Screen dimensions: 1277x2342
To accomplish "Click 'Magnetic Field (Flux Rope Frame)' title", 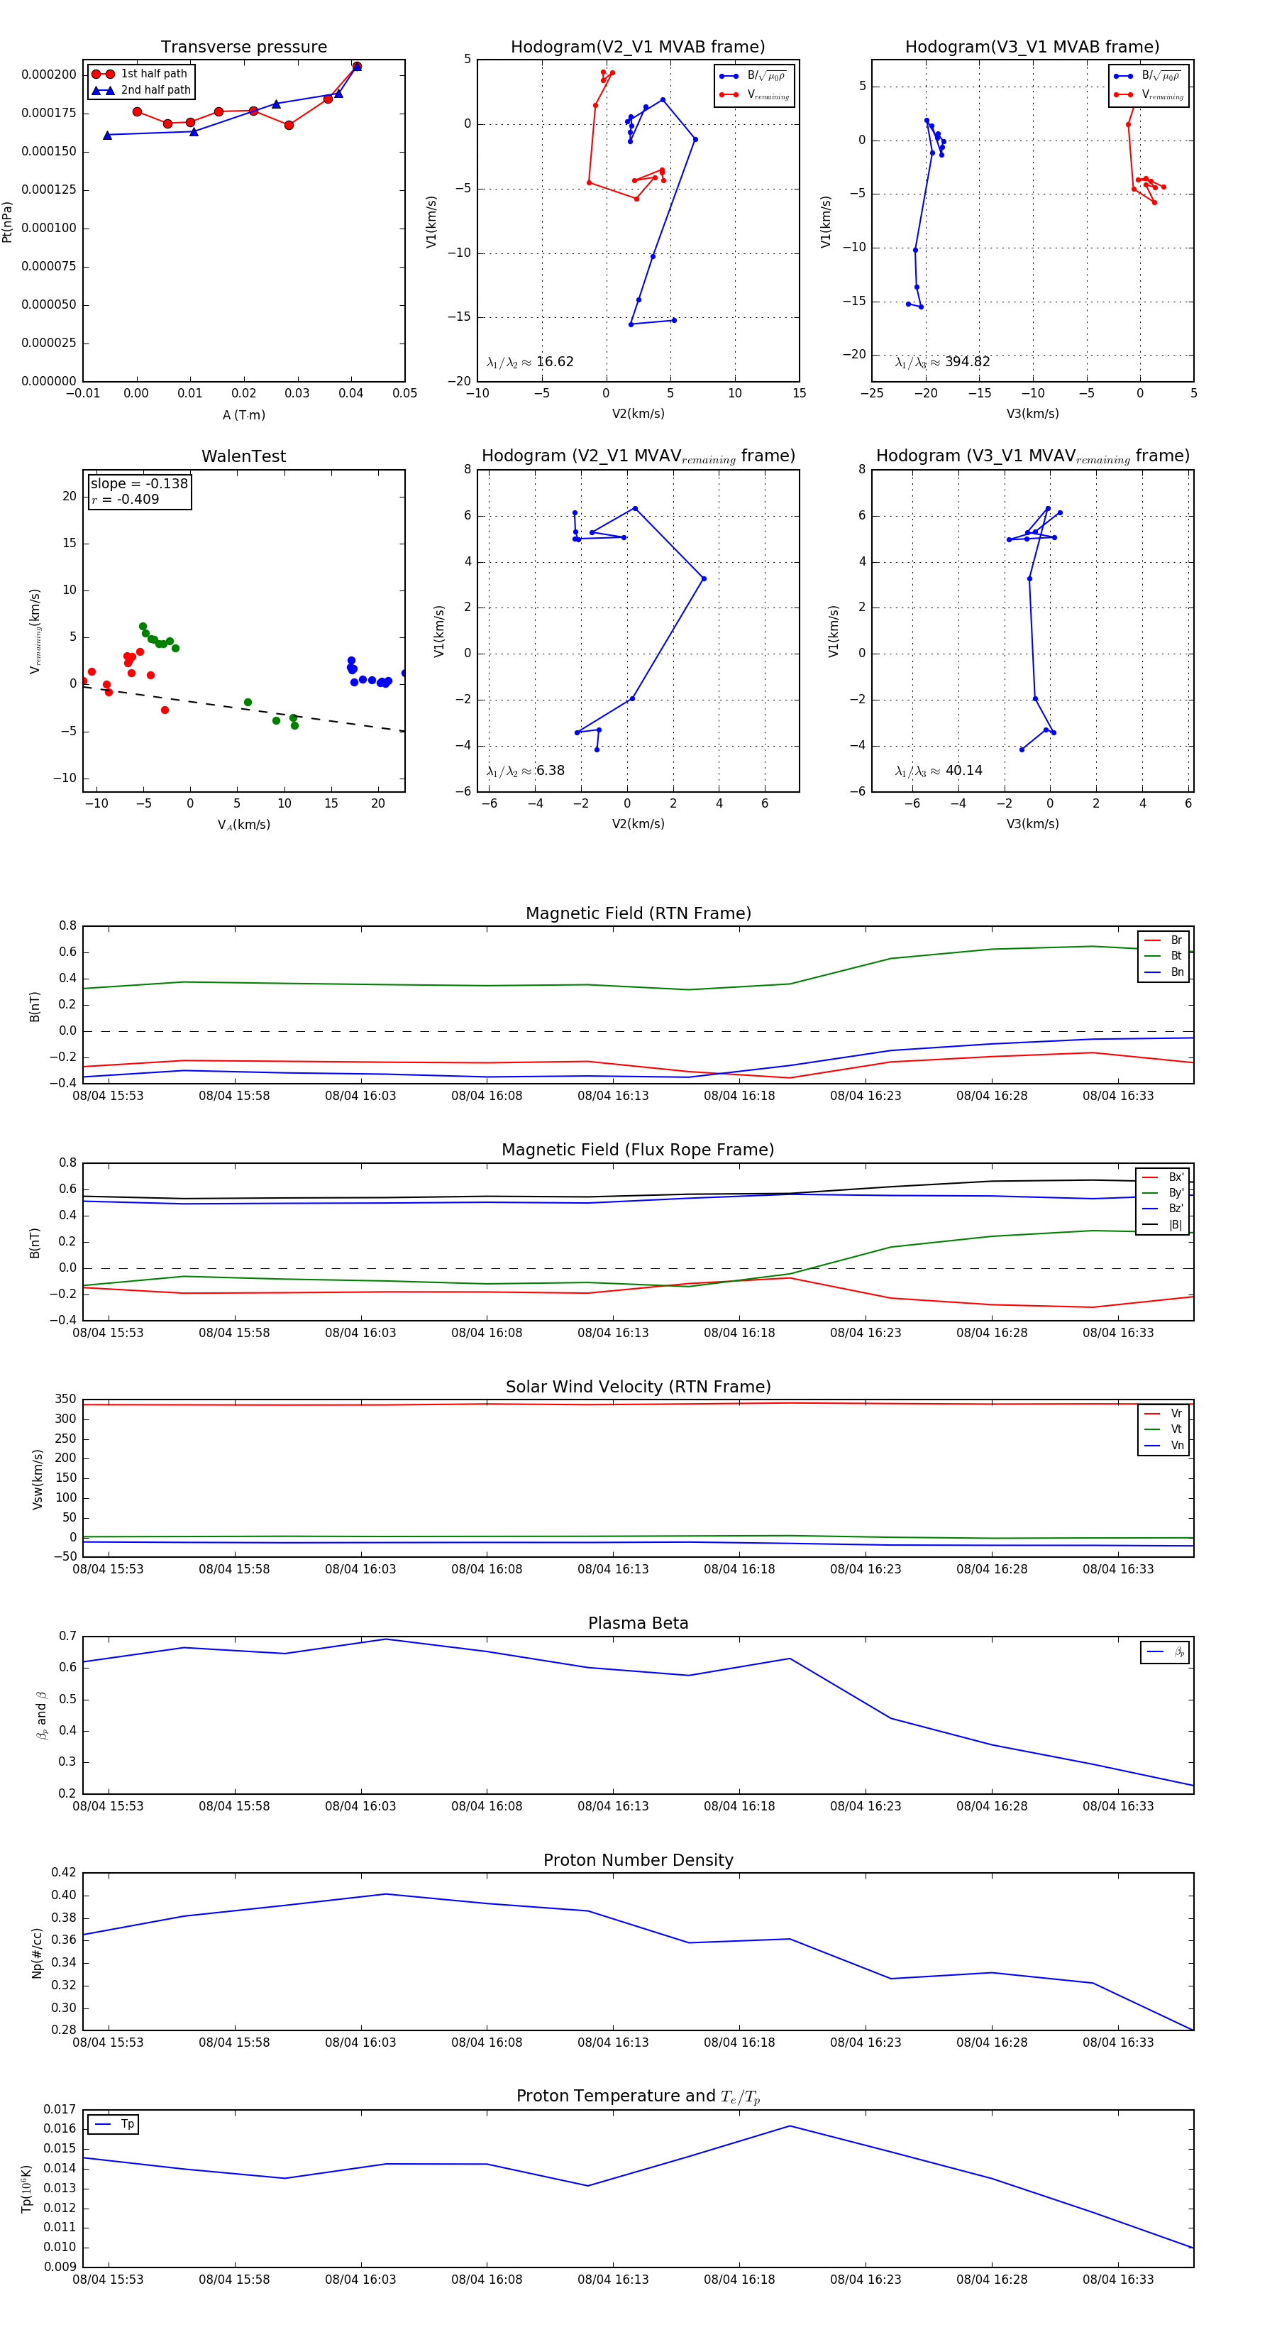I will coord(638,1149).
